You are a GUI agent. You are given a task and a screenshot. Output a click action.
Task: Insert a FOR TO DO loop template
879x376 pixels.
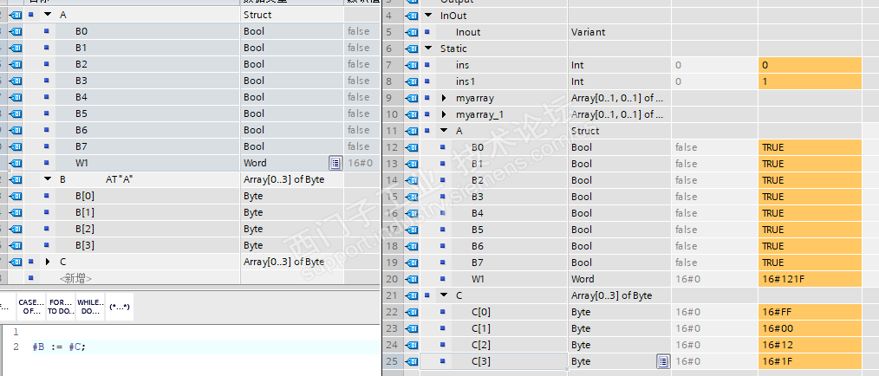coord(61,307)
